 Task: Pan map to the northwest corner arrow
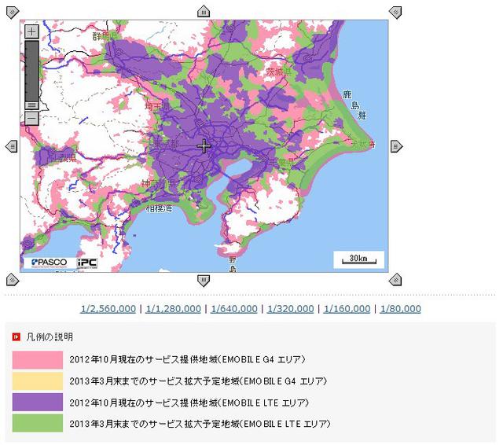click(x=13, y=13)
